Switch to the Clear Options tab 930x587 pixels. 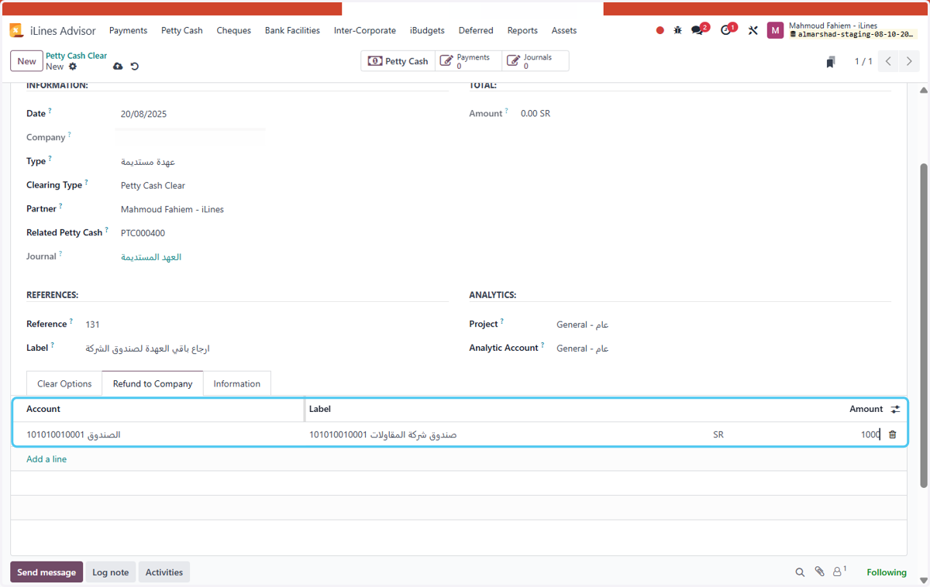click(64, 383)
